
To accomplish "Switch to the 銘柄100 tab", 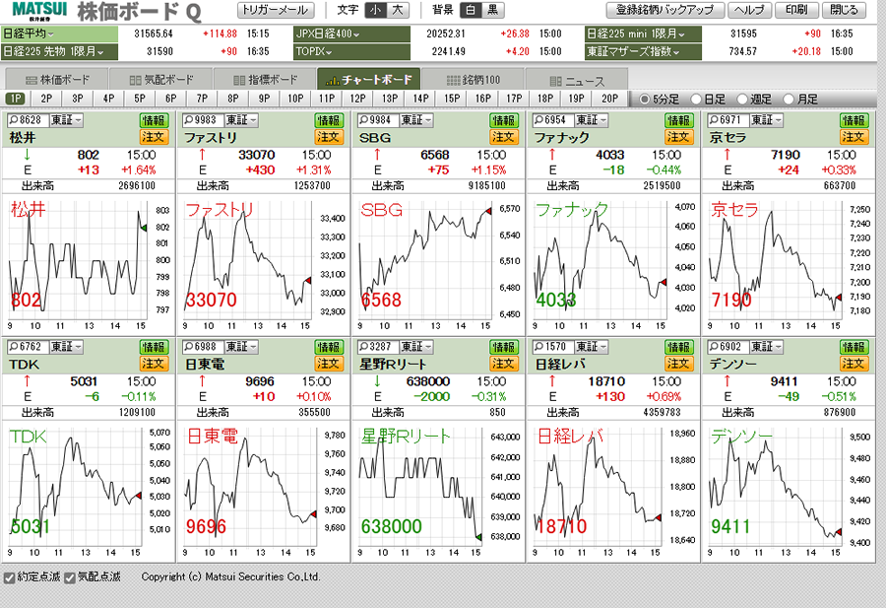I will click(473, 80).
